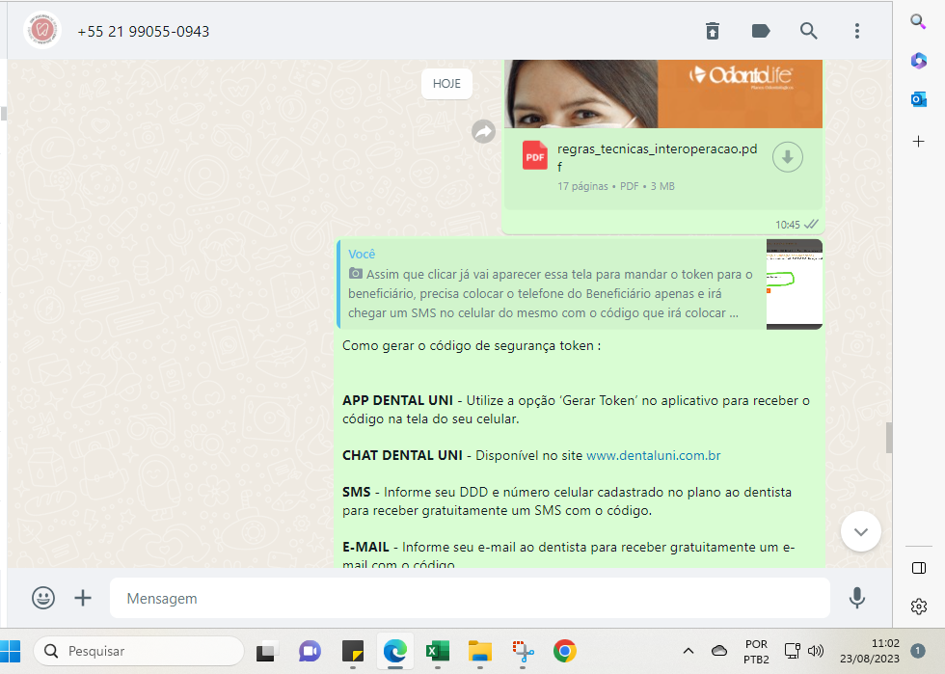Open Google Chrome from taskbar
Image resolution: width=945 pixels, height=674 pixels.
coord(565,651)
